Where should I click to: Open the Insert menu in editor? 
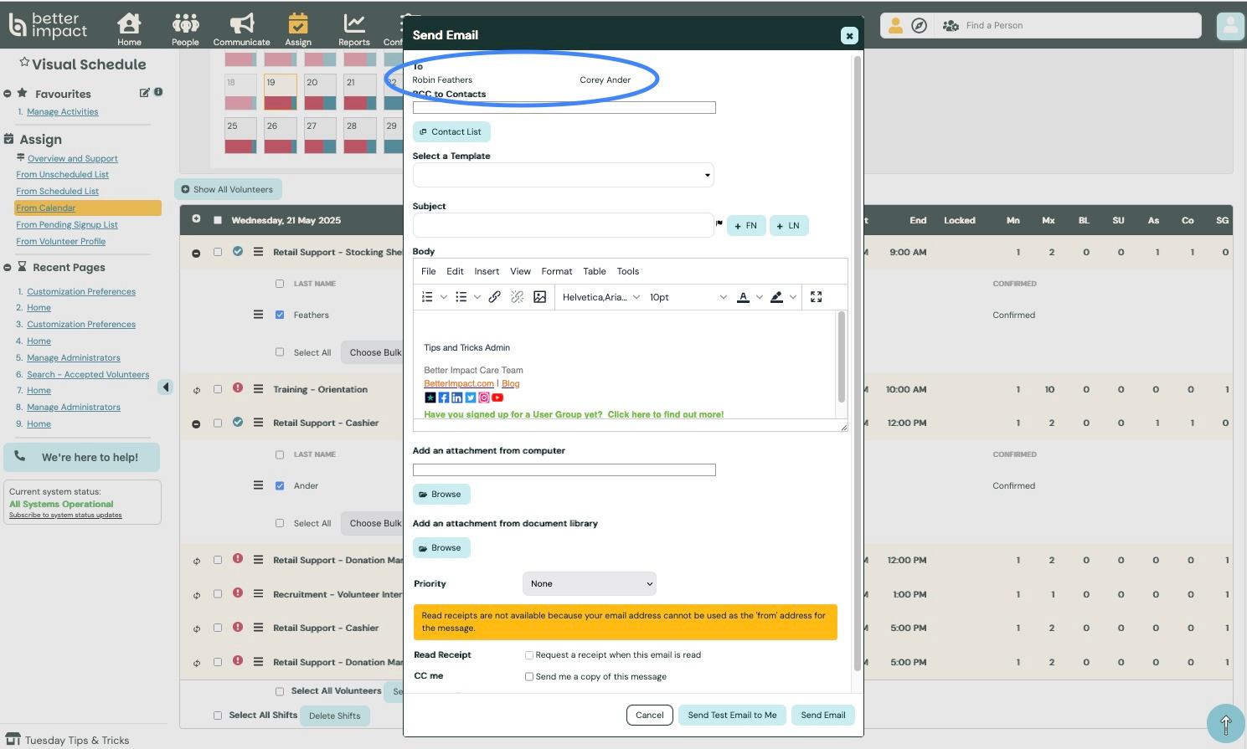click(487, 271)
